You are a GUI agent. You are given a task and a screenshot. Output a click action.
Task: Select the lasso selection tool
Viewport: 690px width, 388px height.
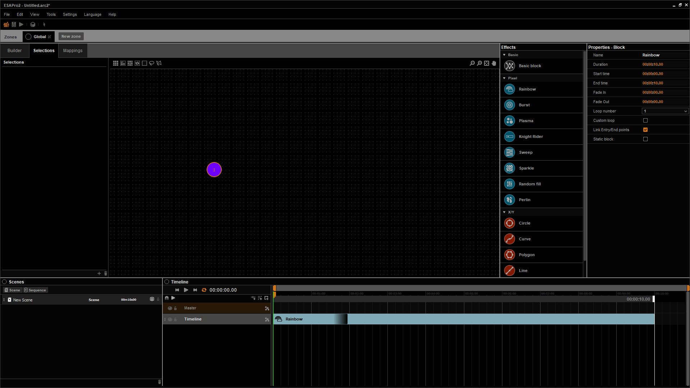(152, 63)
